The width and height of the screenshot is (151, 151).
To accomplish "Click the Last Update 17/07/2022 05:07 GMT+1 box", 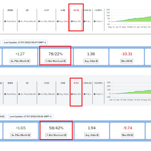I will coord(25,42).
